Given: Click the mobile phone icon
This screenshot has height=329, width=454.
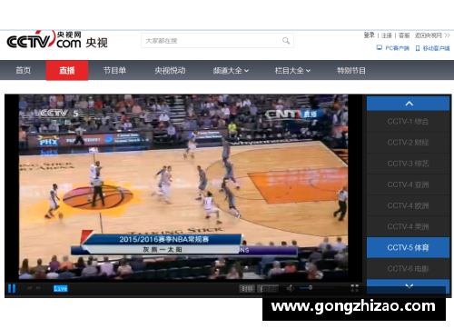Looking at the screenshot, I should [x=418, y=48].
